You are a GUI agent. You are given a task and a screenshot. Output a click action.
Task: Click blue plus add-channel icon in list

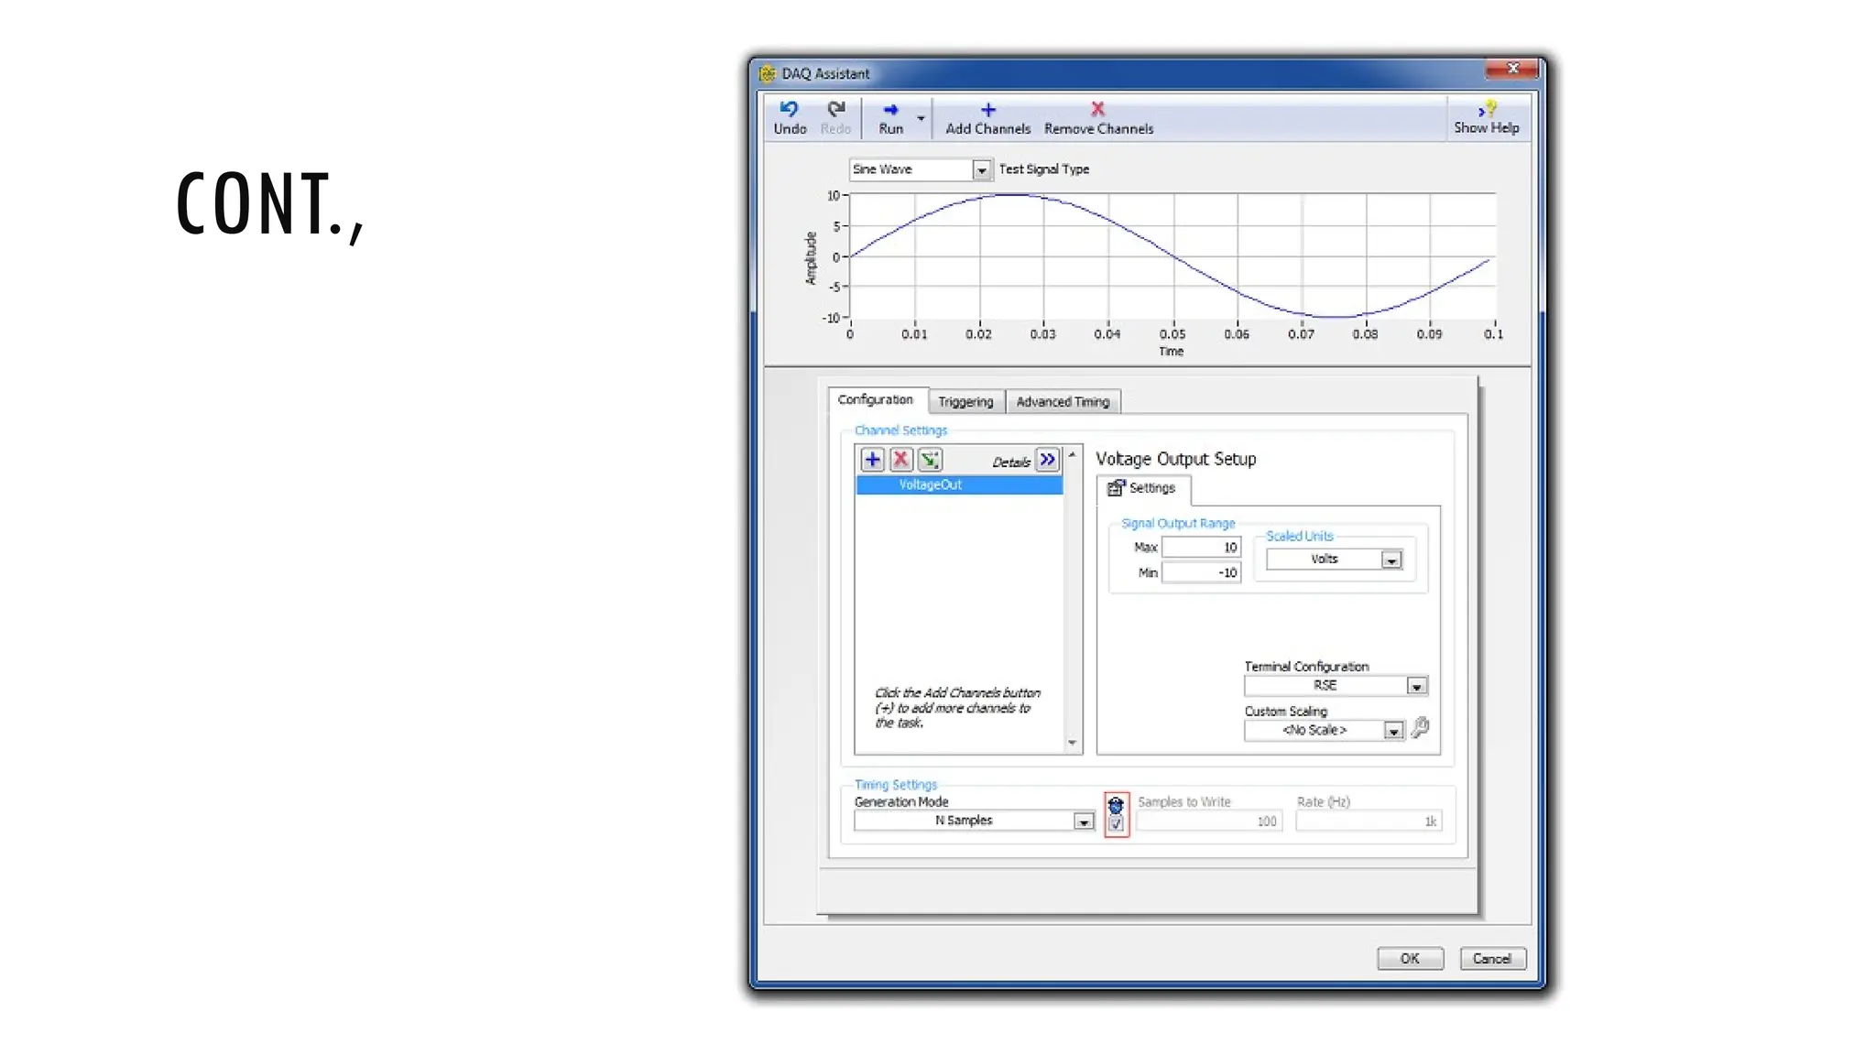coord(872,460)
